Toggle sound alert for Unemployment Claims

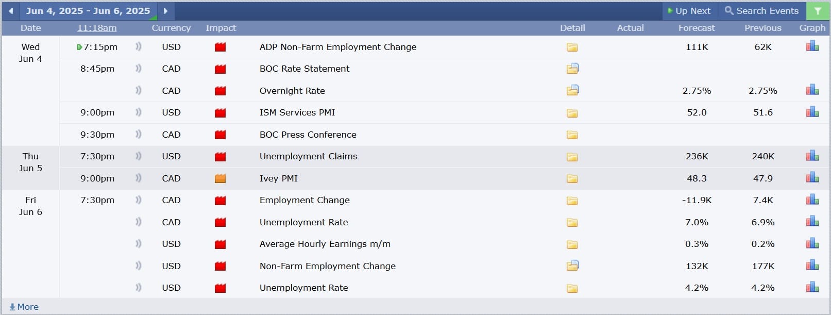[x=138, y=156]
